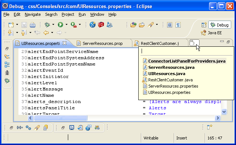Show hidden editors list (>>3)
Image resolution: width=236 pixels, height=145 pixels.
point(194,43)
